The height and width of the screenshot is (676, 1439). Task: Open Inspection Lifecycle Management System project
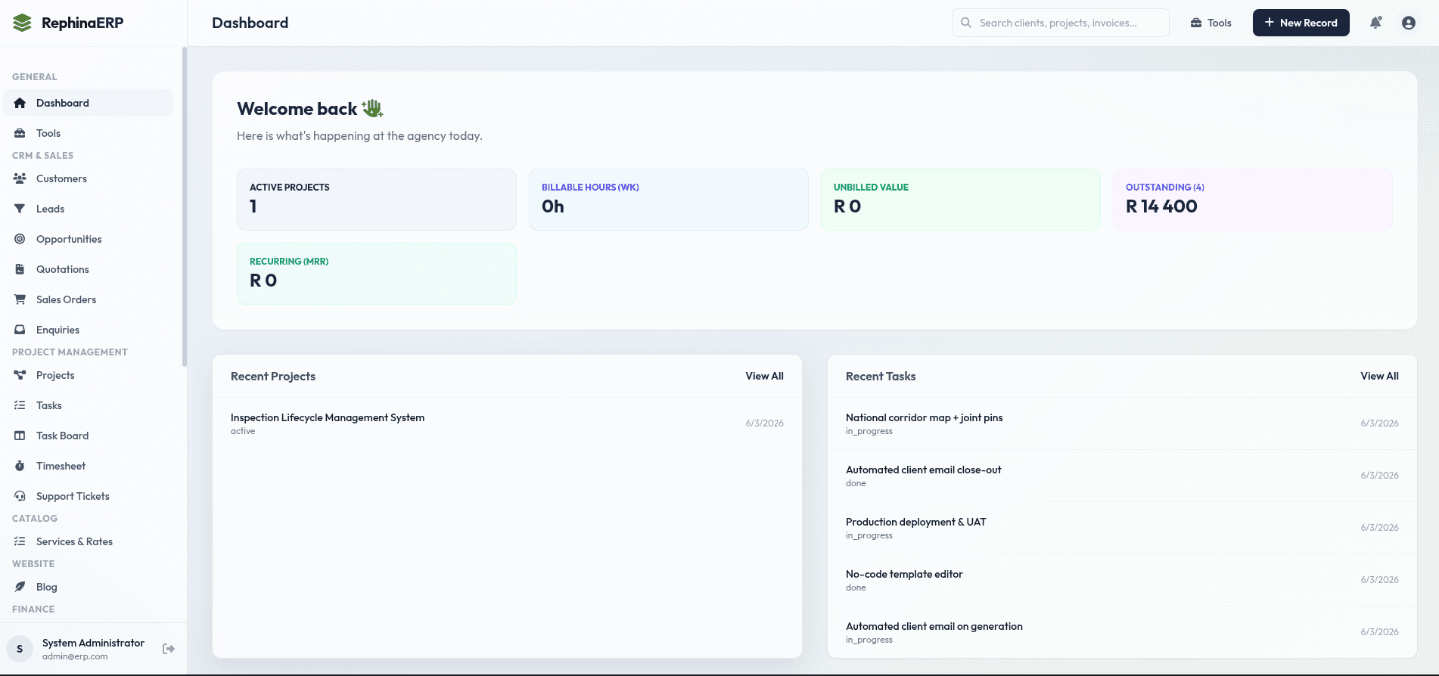507,423
